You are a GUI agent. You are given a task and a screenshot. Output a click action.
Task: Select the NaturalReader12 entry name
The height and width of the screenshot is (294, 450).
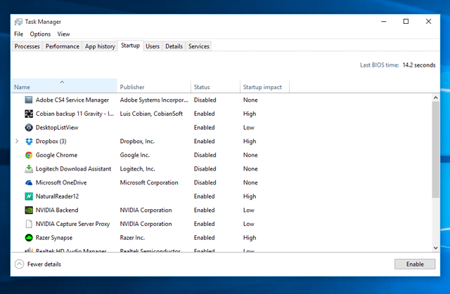point(57,196)
